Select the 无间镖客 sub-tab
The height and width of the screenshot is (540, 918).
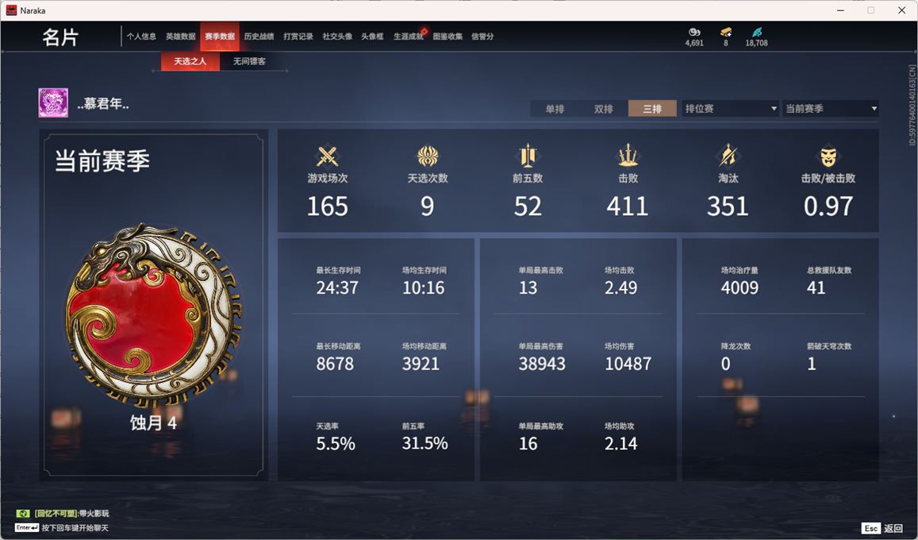(249, 61)
